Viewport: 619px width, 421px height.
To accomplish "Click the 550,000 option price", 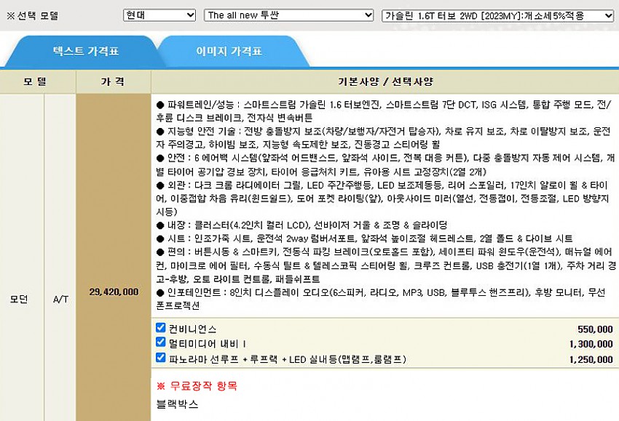I will pyautogui.click(x=594, y=329).
